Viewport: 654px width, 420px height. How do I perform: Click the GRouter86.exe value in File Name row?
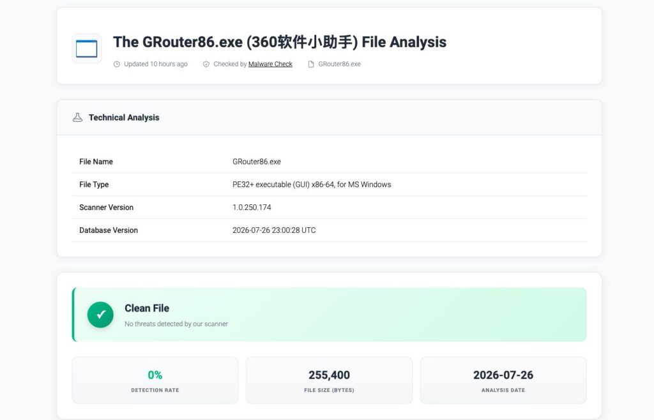pyautogui.click(x=257, y=161)
